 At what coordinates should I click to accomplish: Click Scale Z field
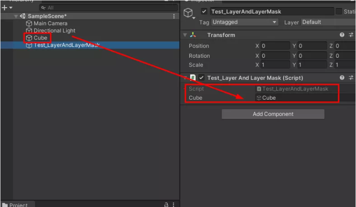pyautogui.click(x=345, y=65)
